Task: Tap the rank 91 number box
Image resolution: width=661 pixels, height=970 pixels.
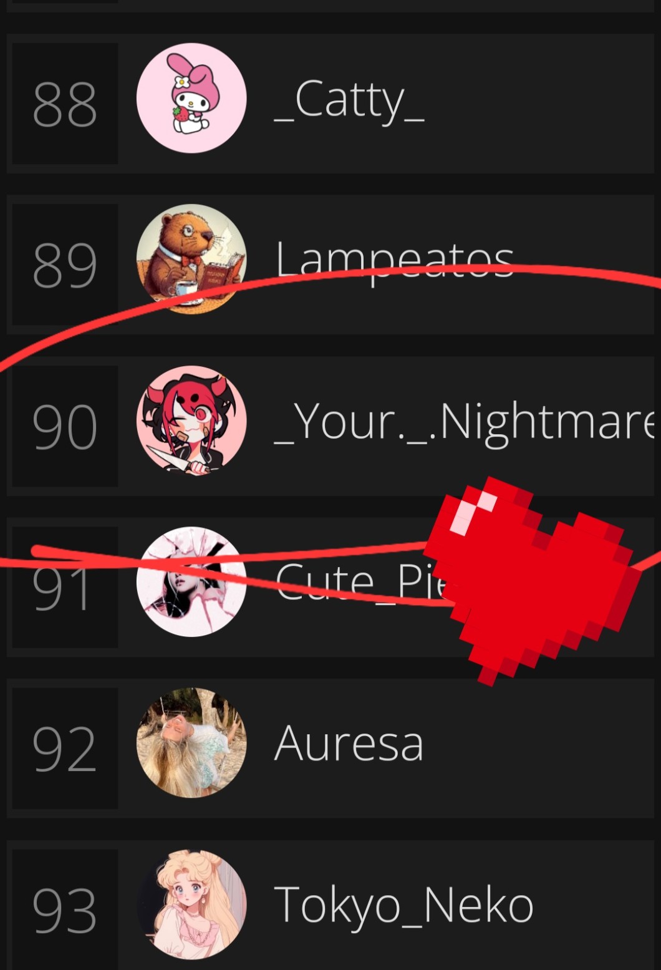Action: click(65, 587)
